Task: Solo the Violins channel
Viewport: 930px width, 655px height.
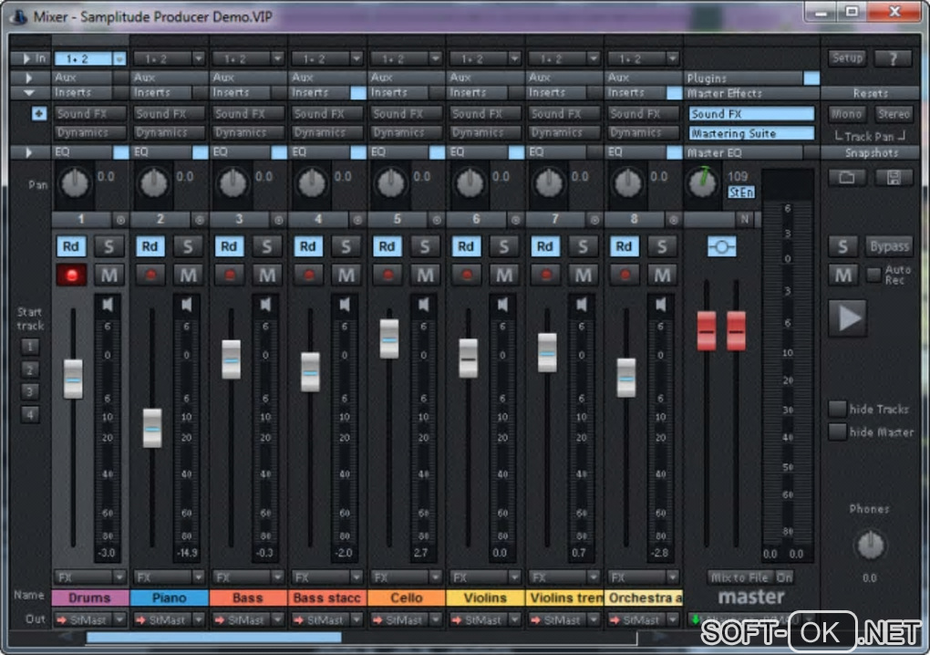Action: tap(503, 246)
